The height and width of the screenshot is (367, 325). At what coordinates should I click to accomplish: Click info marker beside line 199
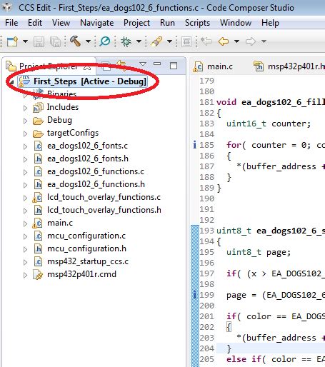(x=195, y=295)
